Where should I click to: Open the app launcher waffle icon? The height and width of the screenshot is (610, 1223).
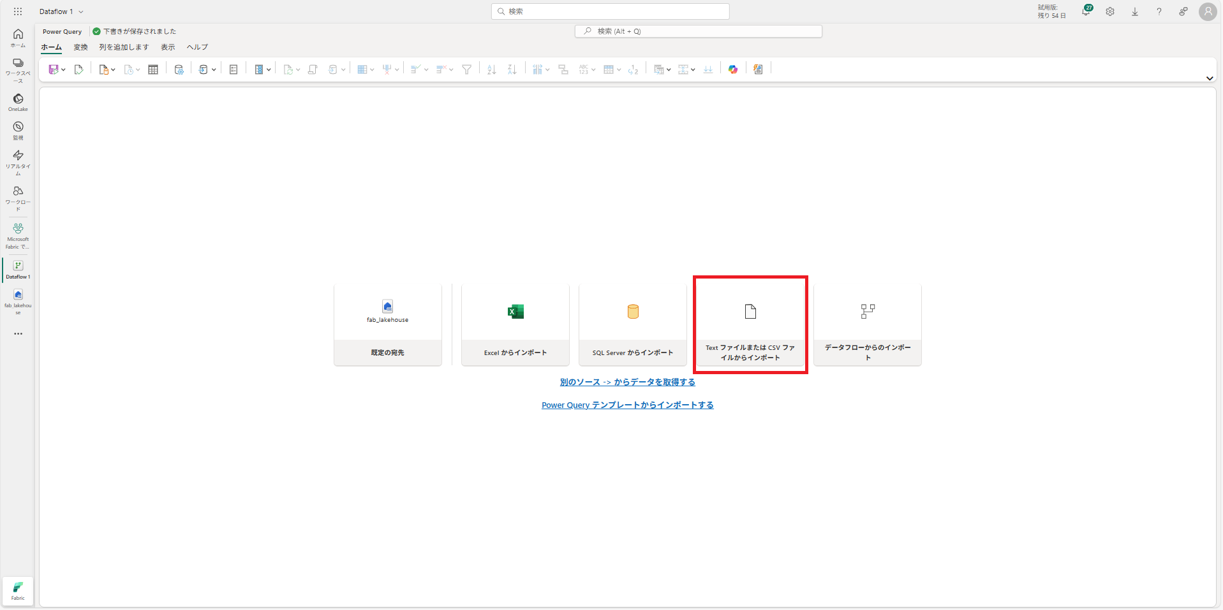tap(18, 11)
